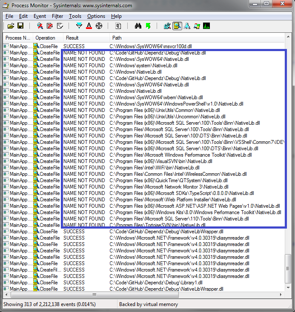Click the green Jump To Object icon
The width and height of the screenshot is (295, 312).
click(148, 26)
